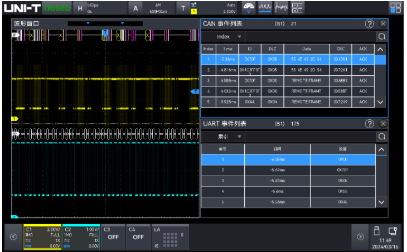Expand the Index dropdown in the CAN panel
This screenshot has height=252, width=407.
coord(229,37)
